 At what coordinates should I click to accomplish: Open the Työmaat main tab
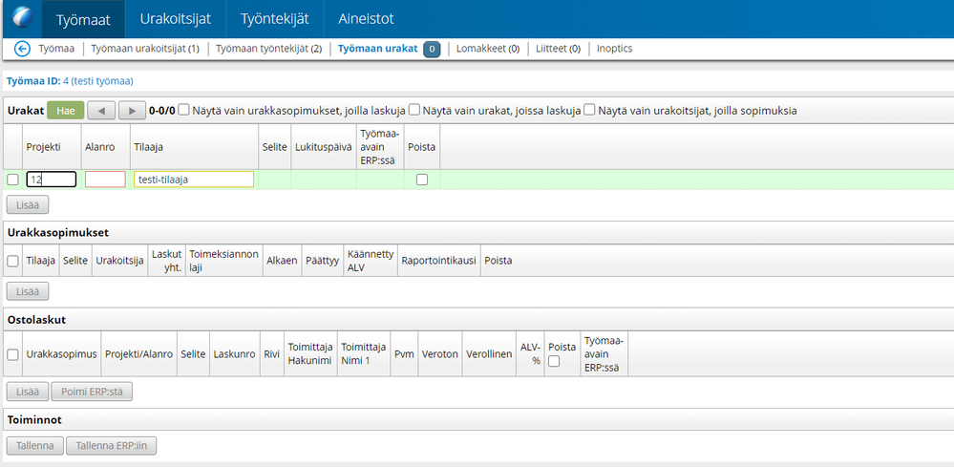click(x=83, y=19)
